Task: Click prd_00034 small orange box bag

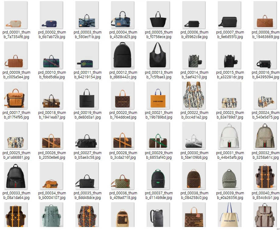Action: (51, 176)
